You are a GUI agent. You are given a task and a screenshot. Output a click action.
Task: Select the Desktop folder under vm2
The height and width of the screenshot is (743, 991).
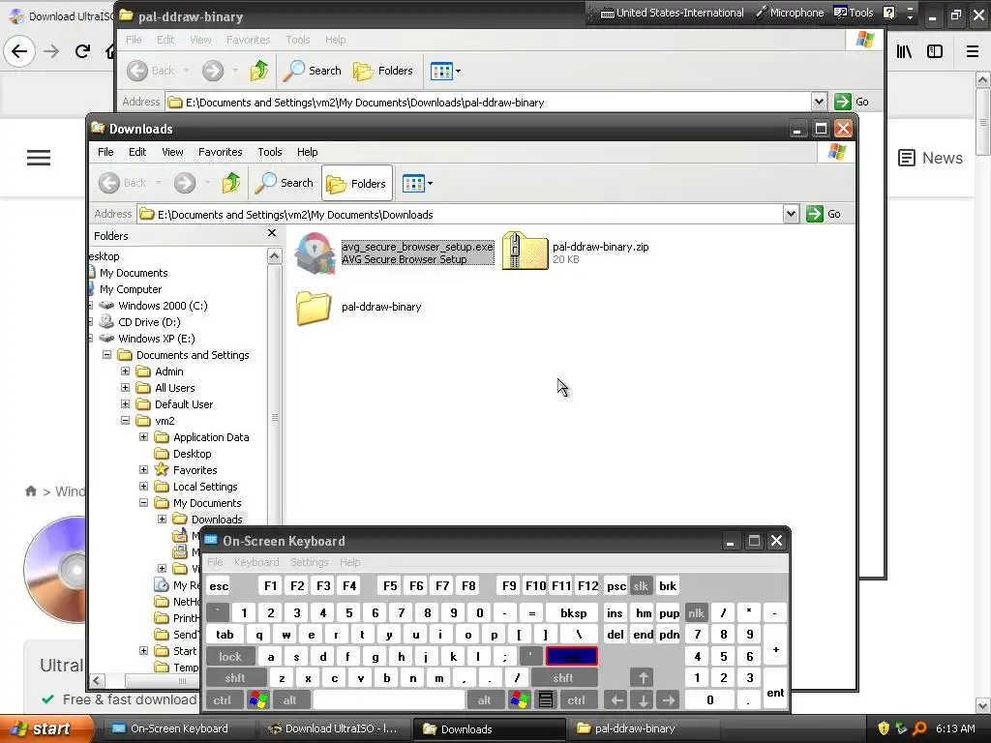point(193,454)
